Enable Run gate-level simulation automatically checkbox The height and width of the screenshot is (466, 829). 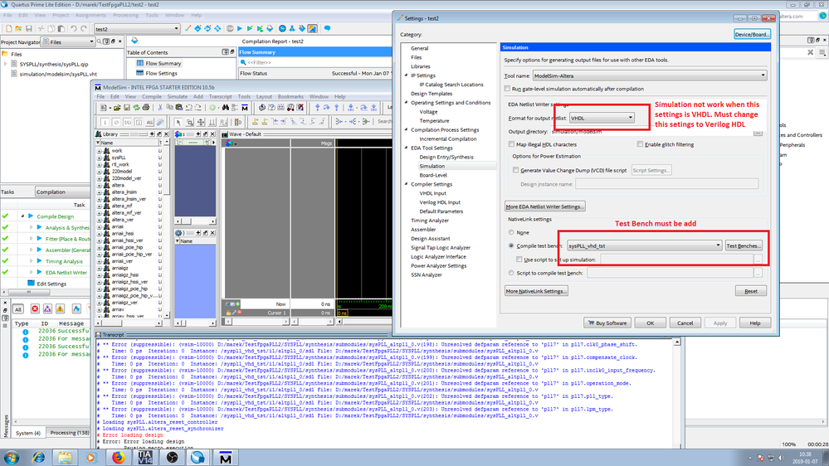[507, 89]
